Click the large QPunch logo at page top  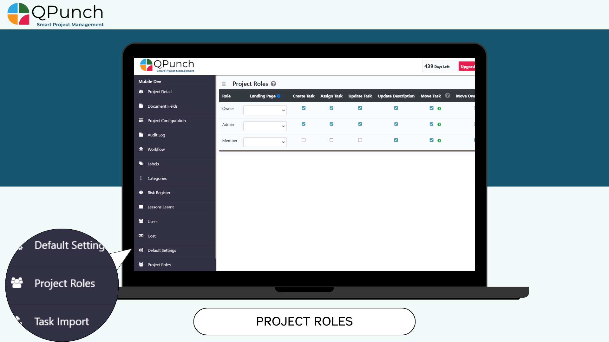(x=56, y=15)
